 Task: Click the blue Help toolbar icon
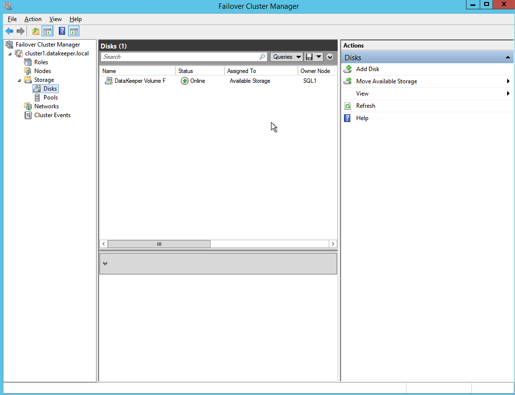62,31
